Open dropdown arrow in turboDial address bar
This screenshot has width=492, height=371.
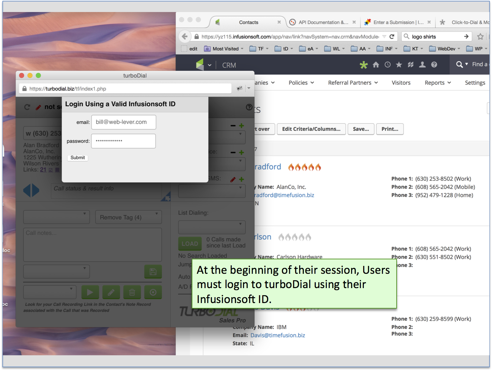(x=249, y=88)
